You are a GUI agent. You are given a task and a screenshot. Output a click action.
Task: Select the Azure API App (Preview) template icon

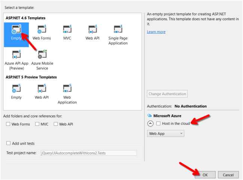(x=16, y=54)
